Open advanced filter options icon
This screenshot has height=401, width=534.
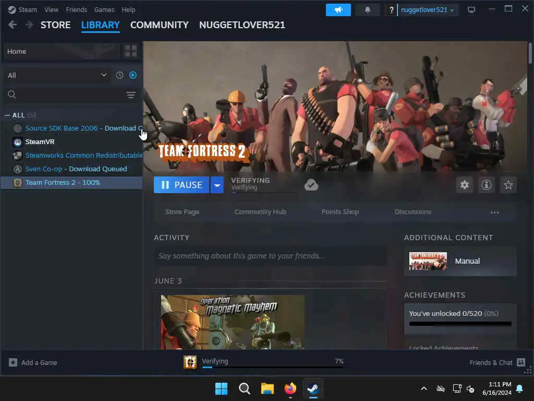(x=131, y=95)
